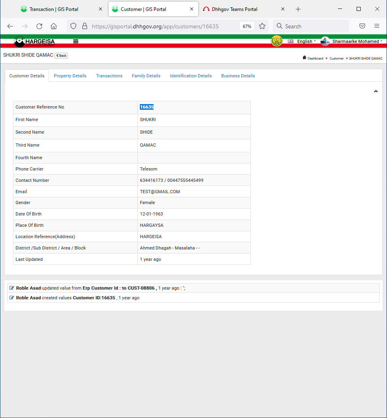This screenshot has height=418, width=387.
Task: Click the Customer breadcrumb link
Action: [337, 58]
